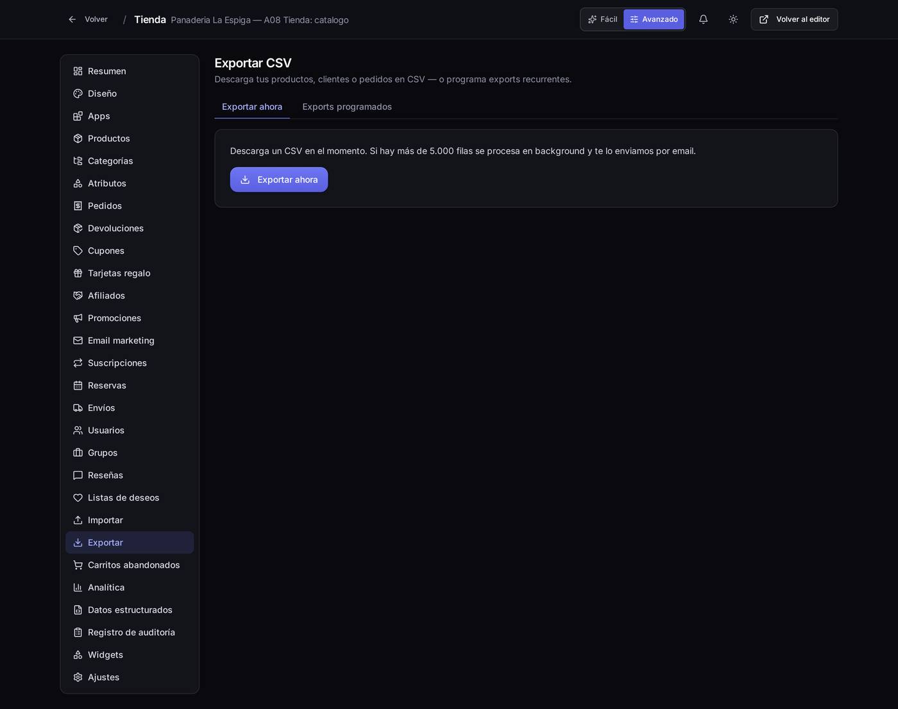898x709 pixels.
Task: Switch to Fácil mode
Action: pos(602,19)
